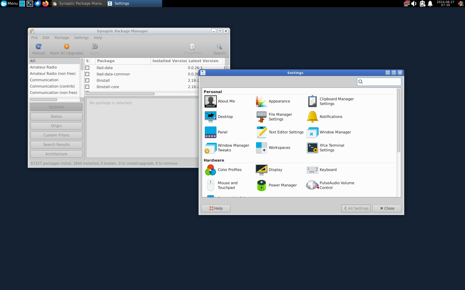Open Workspaces settings
465x290 pixels.
pyautogui.click(x=273, y=148)
